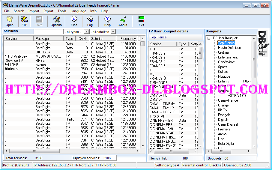Screen dimensions: 272x170
Task: Select the Musique bouquet
Action: (x=224, y=76)
